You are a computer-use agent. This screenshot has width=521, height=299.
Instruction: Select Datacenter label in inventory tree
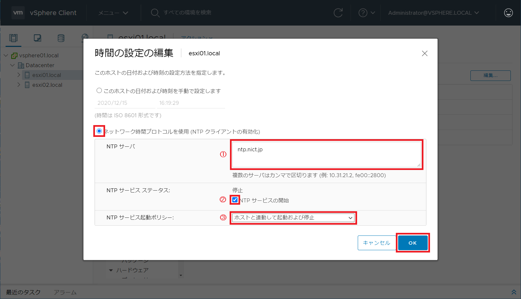tap(40, 65)
